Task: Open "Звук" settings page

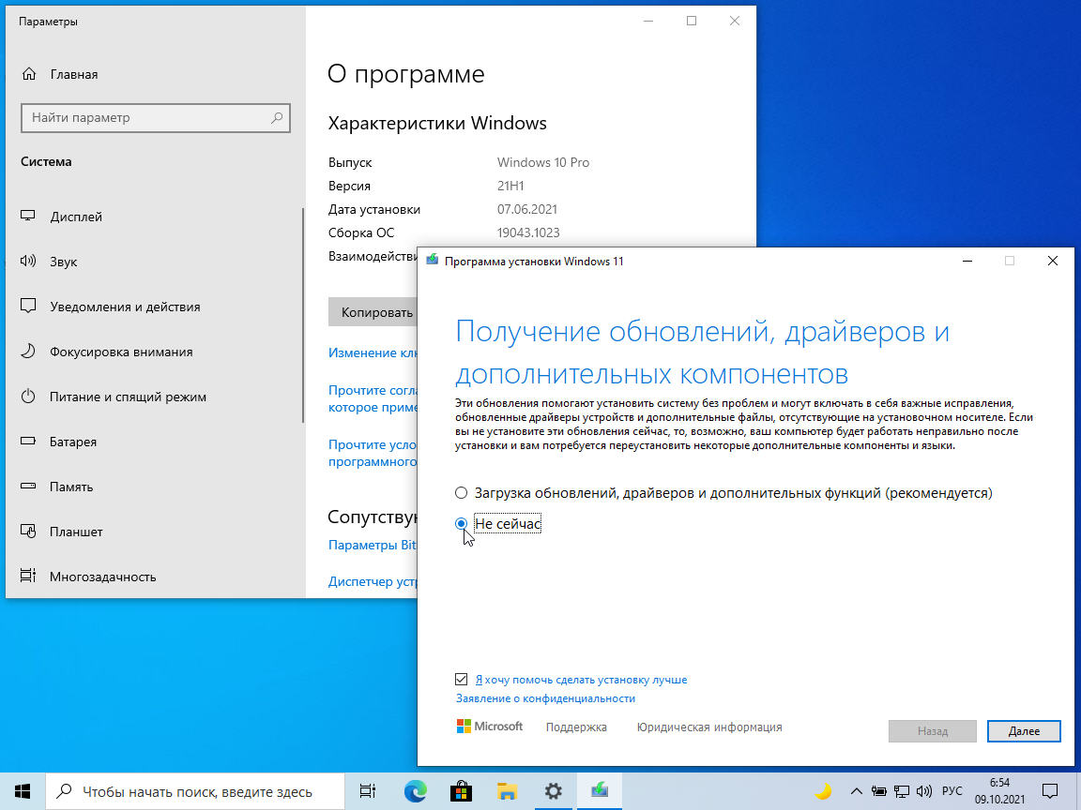Action: click(x=64, y=262)
